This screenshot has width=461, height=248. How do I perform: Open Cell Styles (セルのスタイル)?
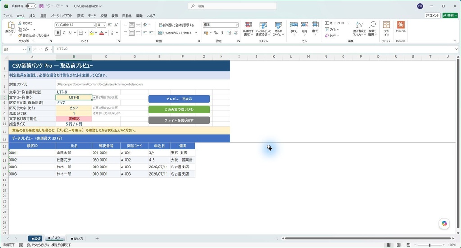[278, 29]
